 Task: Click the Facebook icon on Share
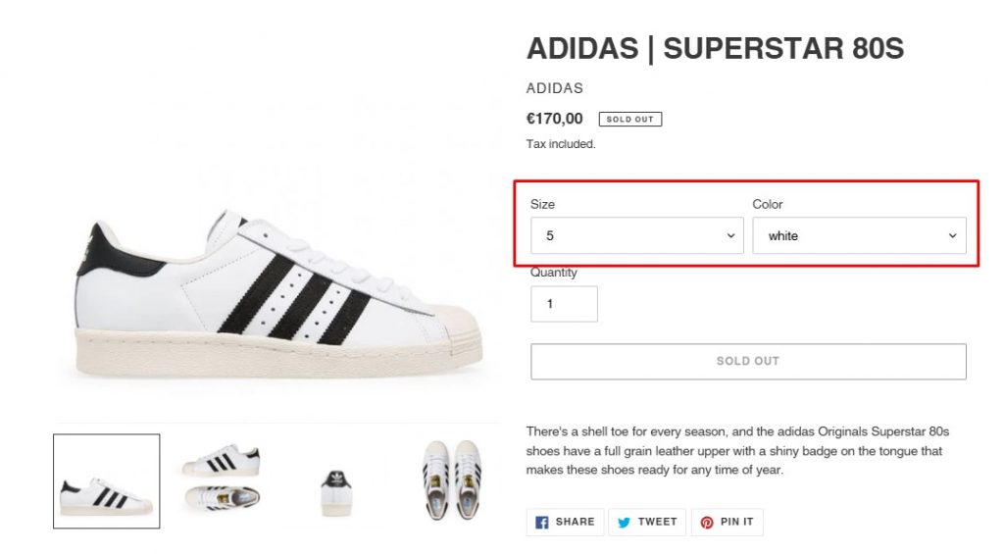(x=542, y=523)
